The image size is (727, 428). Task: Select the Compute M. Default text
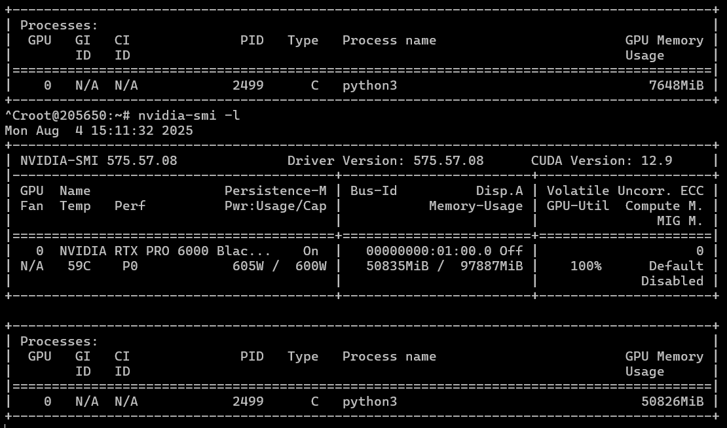coord(677,266)
